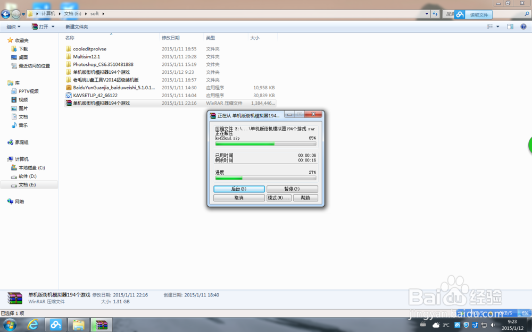This screenshot has height=332, width=532.
Task: Sort by 类型 column header
Action: [x=210, y=38]
